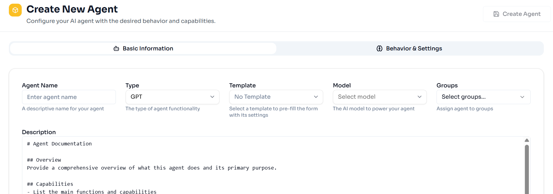Click the Agent Name field label

[40, 86]
